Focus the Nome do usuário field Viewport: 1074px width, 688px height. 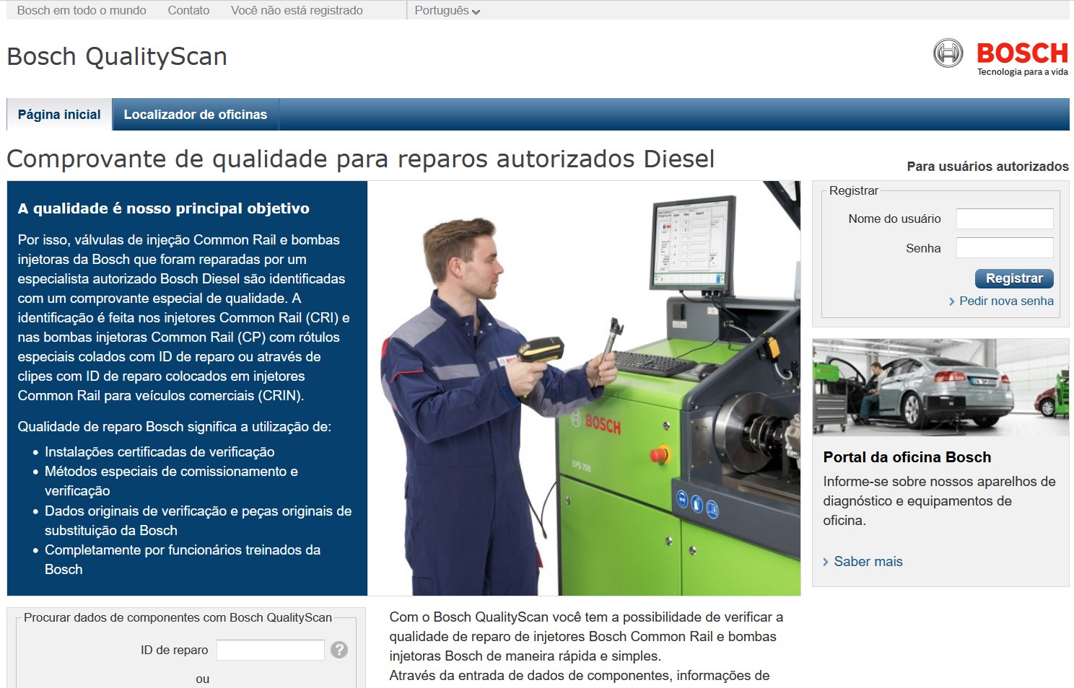(1004, 219)
